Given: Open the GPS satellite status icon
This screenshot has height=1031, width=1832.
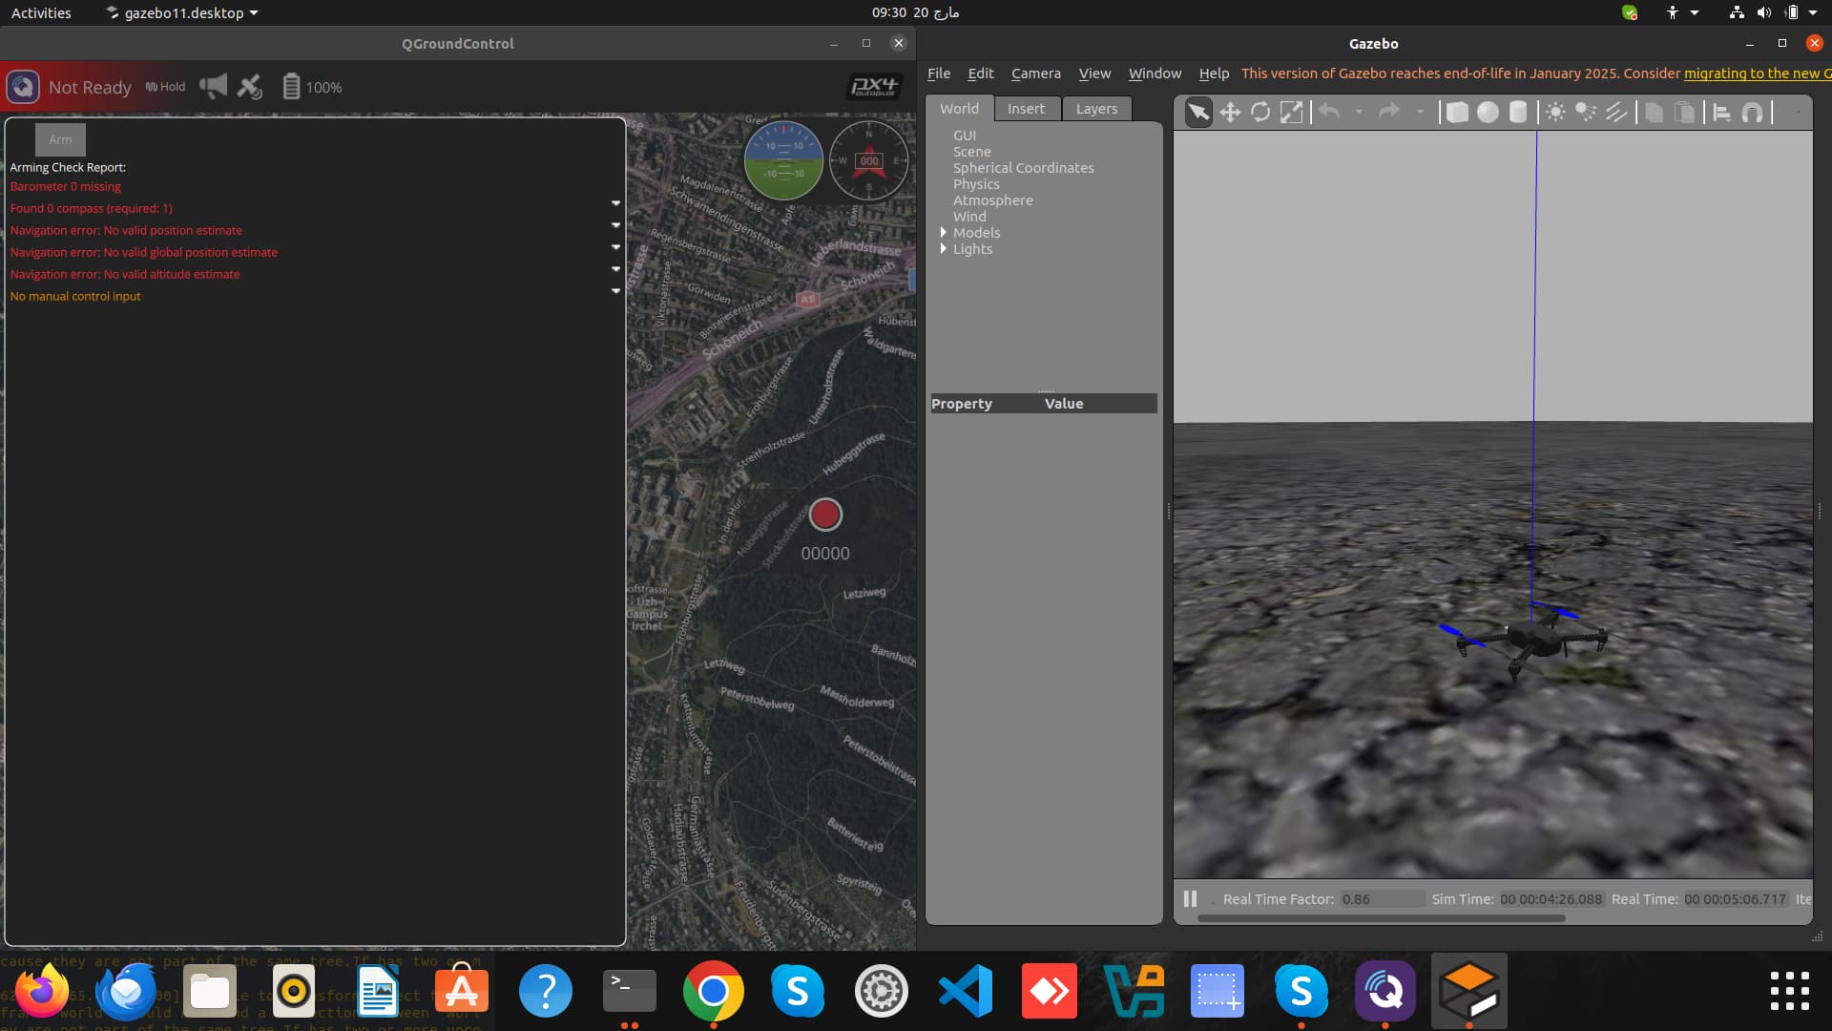Looking at the screenshot, I should pyautogui.click(x=250, y=87).
